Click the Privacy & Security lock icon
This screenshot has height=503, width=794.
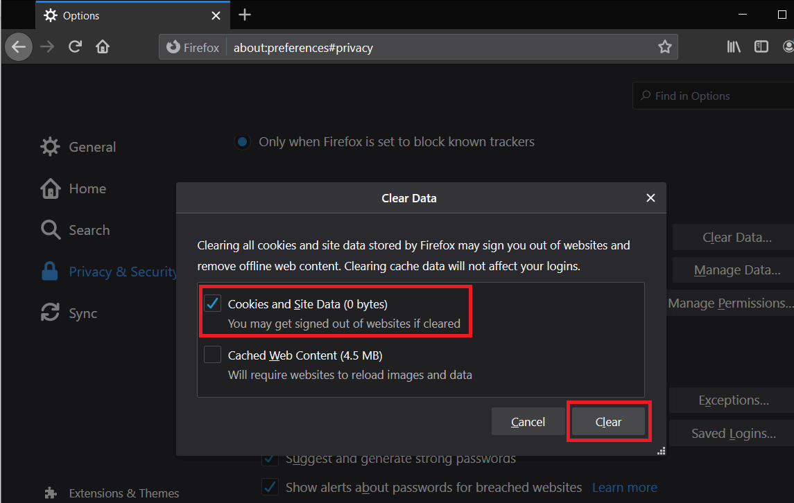[49, 271]
